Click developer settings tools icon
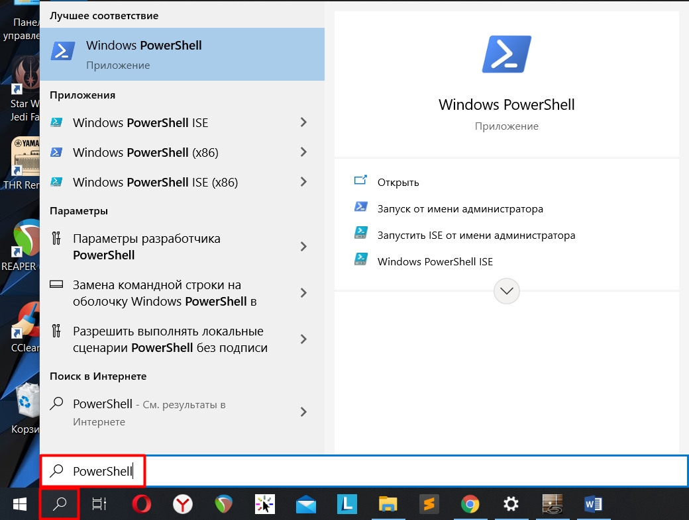Image resolution: width=689 pixels, height=520 pixels. click(x=56, y=238)
